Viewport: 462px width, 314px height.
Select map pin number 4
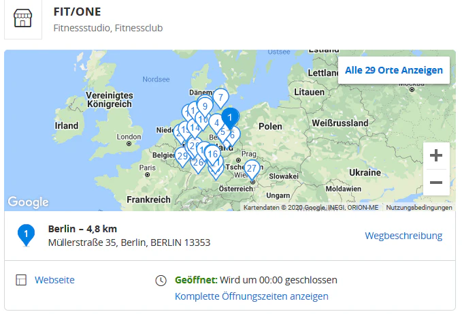(x=216, y=124)
